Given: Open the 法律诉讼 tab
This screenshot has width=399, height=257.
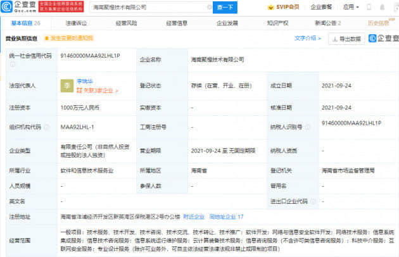Looking at the screenshot, I should click(76, 23).
